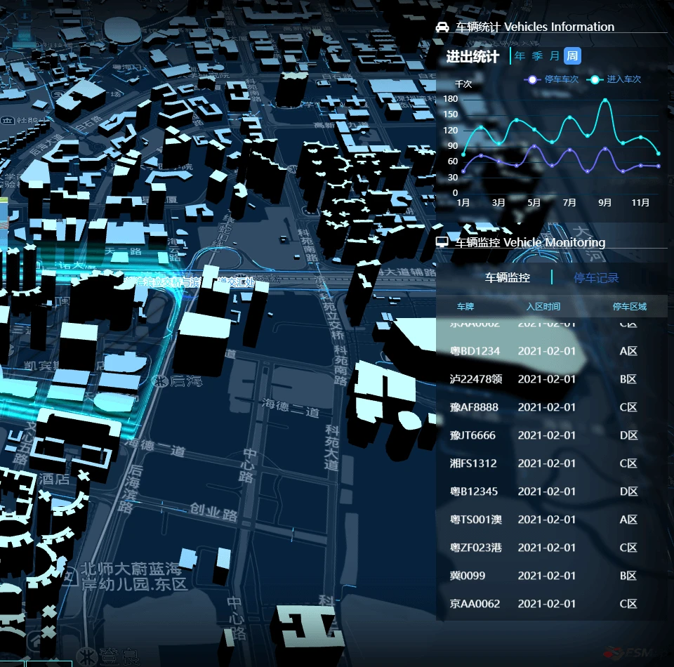
Task: Click the 后海 metro station icon on map
Action: click(x=161, y=381)
